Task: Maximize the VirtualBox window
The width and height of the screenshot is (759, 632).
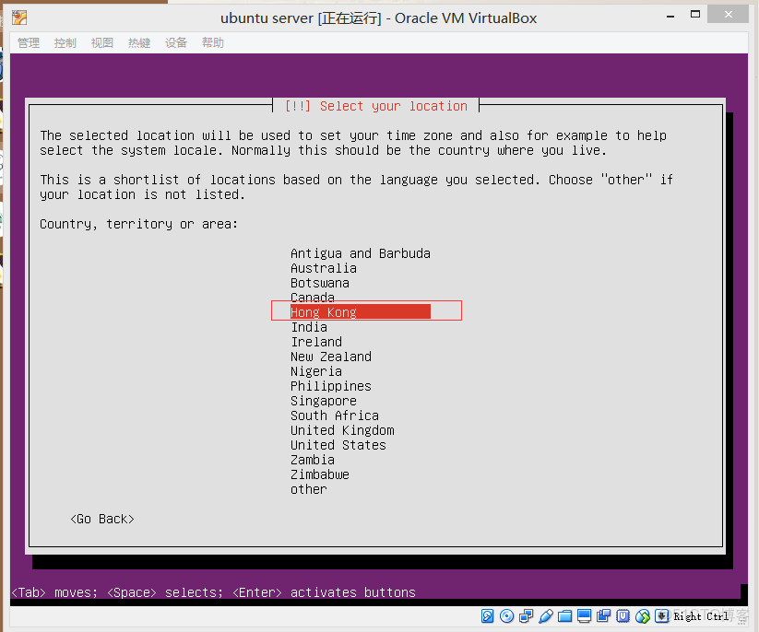Action: pyautogui.click(x=695, y=14)
